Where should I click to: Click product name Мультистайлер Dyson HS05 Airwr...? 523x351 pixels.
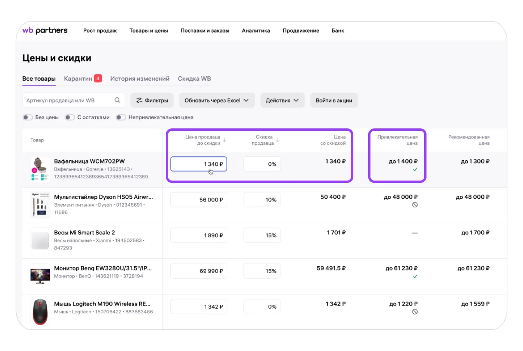pos(104,197)
